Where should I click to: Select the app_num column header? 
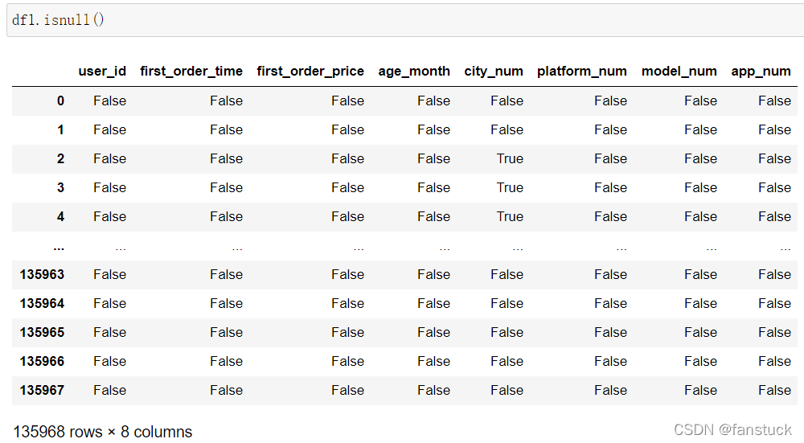[761, 72]
